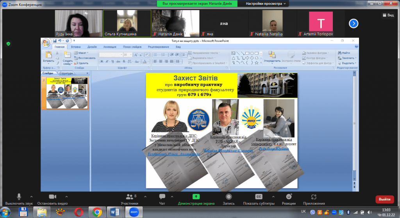Expand audio options arrow beside the microphone
400x218 pixels.
click(31, 197)
